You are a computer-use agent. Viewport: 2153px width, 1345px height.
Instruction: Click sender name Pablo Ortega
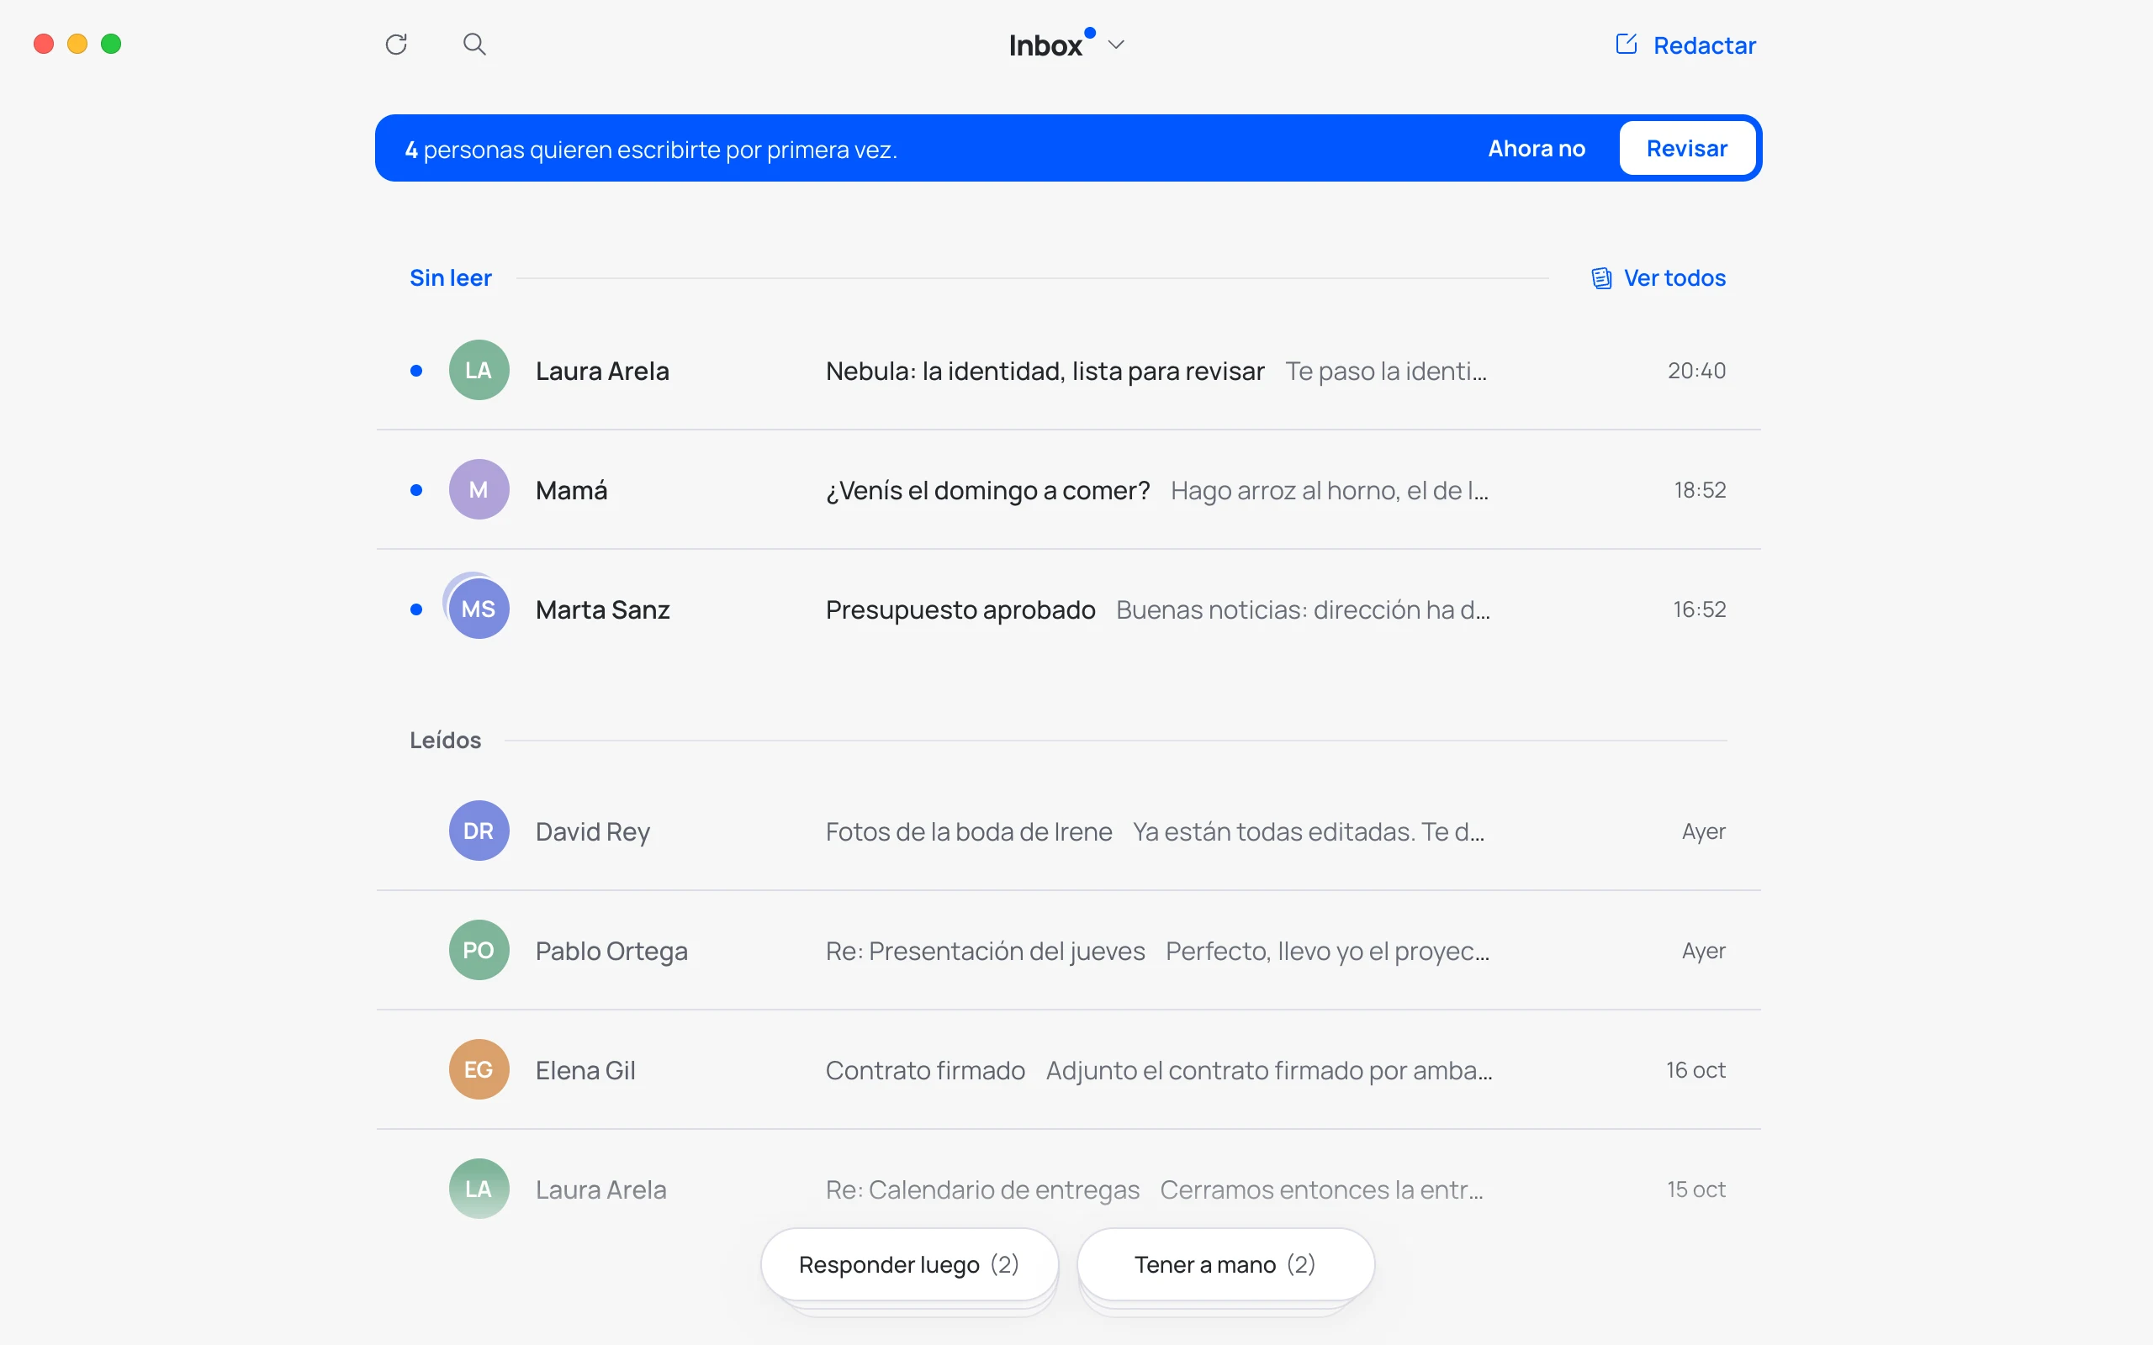tap(611, 951)
